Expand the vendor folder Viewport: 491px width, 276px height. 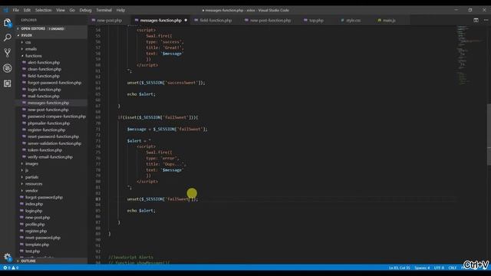click(51, 191)
